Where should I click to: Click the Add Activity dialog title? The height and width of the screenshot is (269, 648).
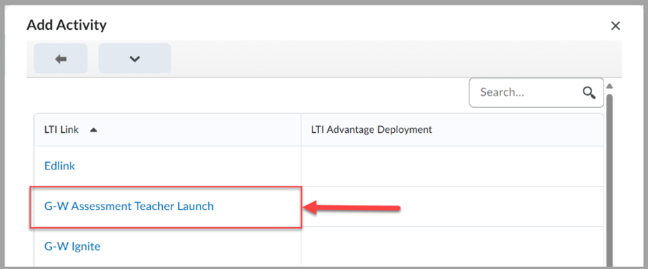click(x=66, y=26)
